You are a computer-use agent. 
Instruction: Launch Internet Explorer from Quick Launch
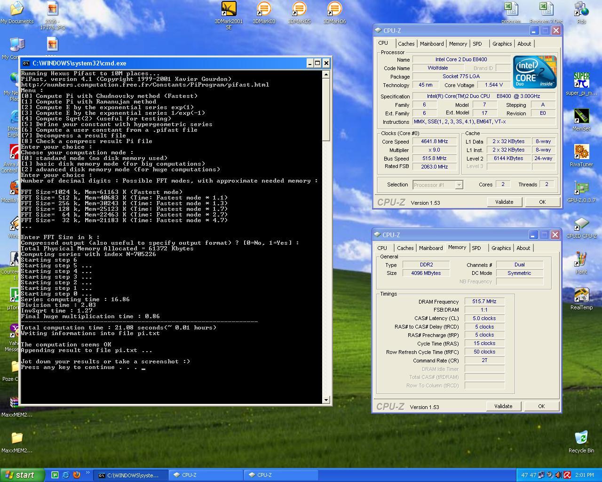(x=65, y=475)
